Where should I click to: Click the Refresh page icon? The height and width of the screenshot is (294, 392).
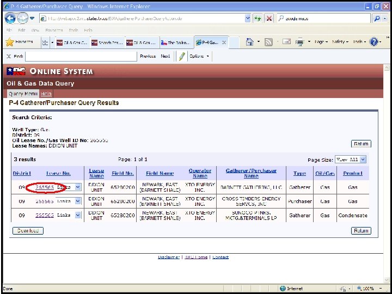[257, 19]
